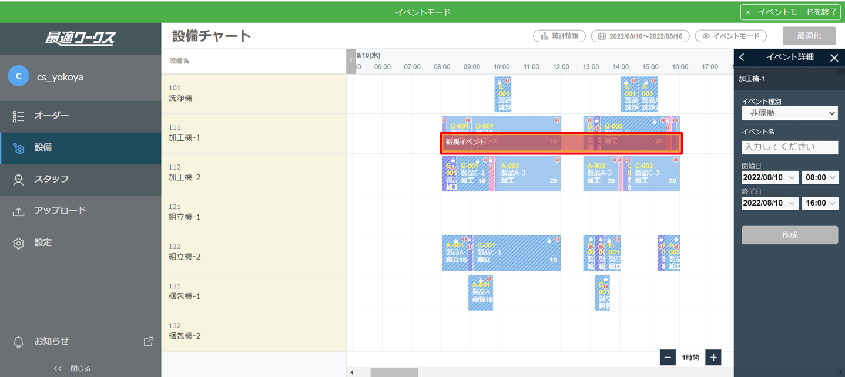Collapse sidebar with 閉じる
The height and width of the screenshot is (377, 845).
pyautogui.click(x=72, y=368)
